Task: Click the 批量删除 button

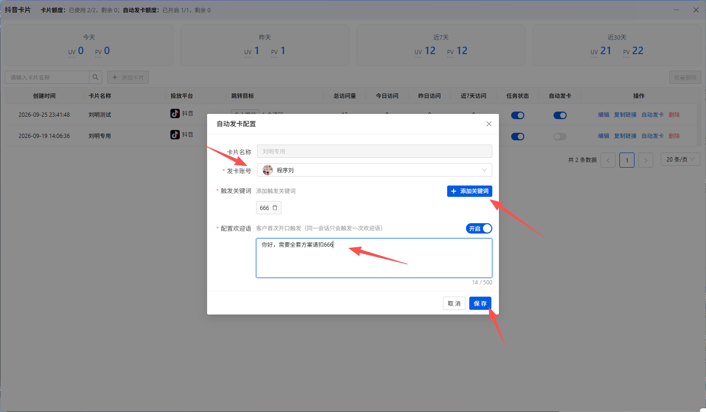Action: tap(685, 77)
